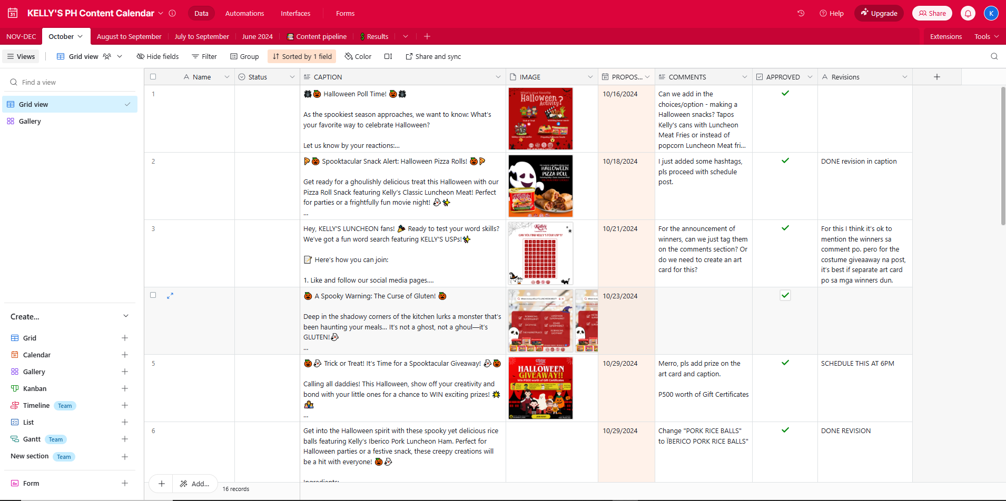The image size is (1006, 501).
Task: Open Share and sync
Action: coord(433,56)
